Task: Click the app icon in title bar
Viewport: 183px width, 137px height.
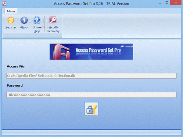Action: [x=4, y=3]
